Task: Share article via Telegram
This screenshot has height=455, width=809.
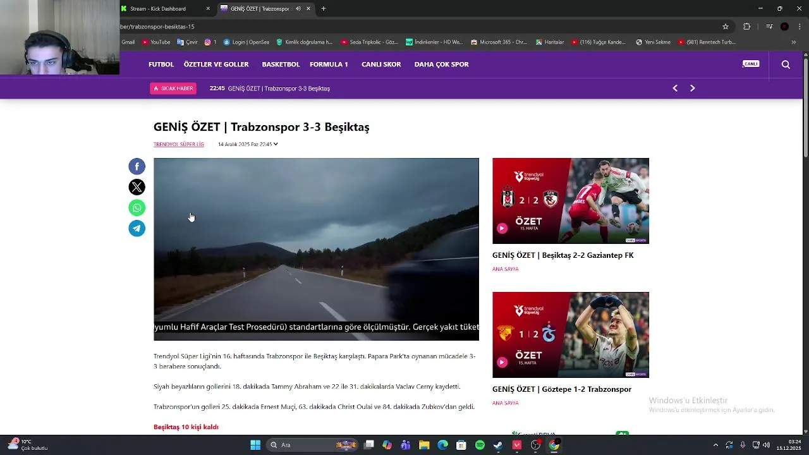Action: click(137, 228)
